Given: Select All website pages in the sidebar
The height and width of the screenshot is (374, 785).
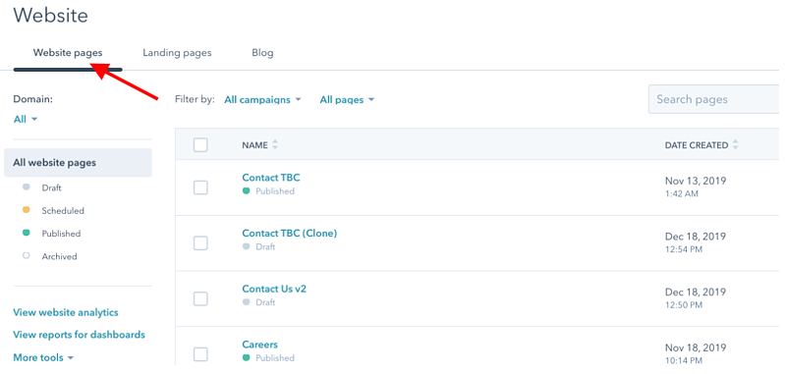Looking at the screenshot, I should pyautogui.click(x=78, y=163).
